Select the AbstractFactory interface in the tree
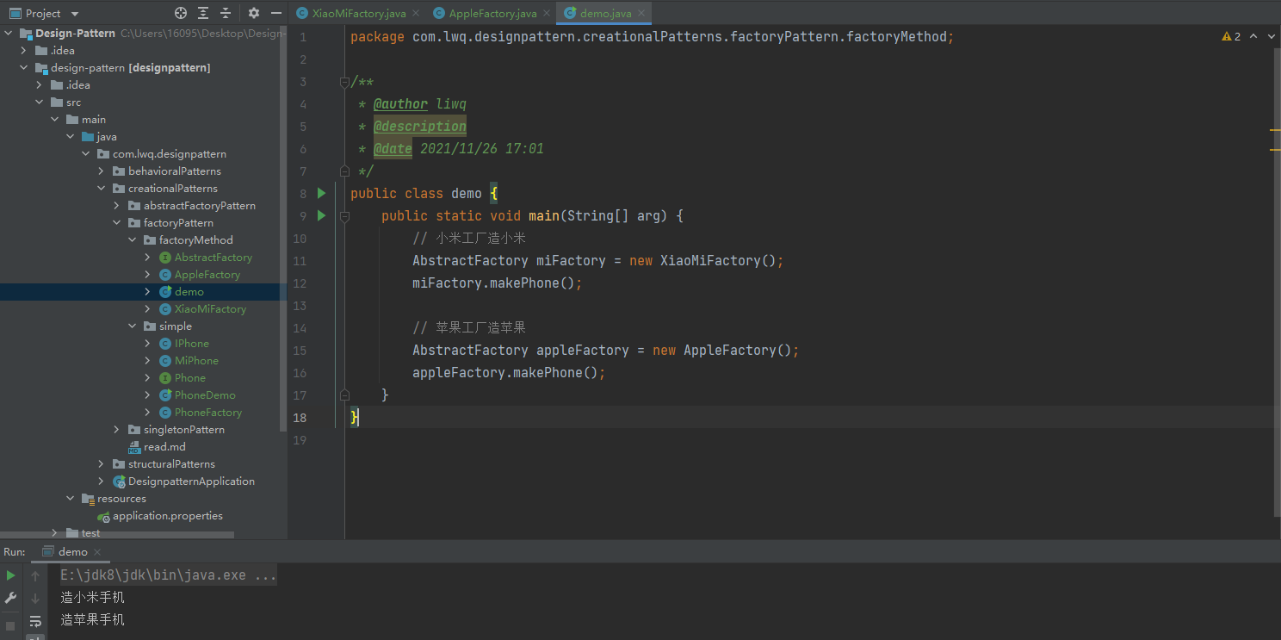This screenshot has height=640, width=1281. (213, 258)
